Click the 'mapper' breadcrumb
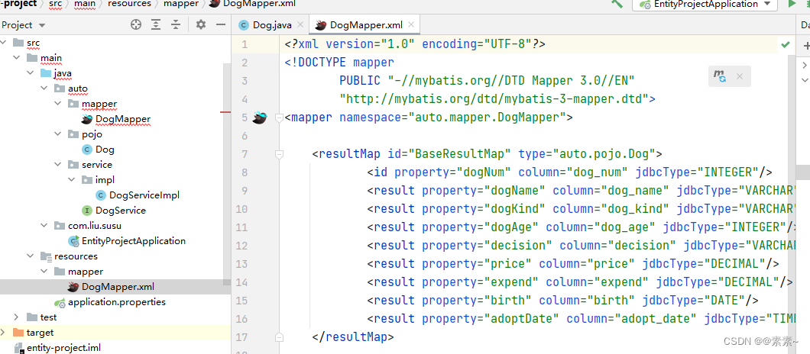The height and width of the screenshot is (354, 810). (x=181, y=4)
